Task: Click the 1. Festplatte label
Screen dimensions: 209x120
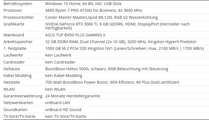Action: pos(16,49)
